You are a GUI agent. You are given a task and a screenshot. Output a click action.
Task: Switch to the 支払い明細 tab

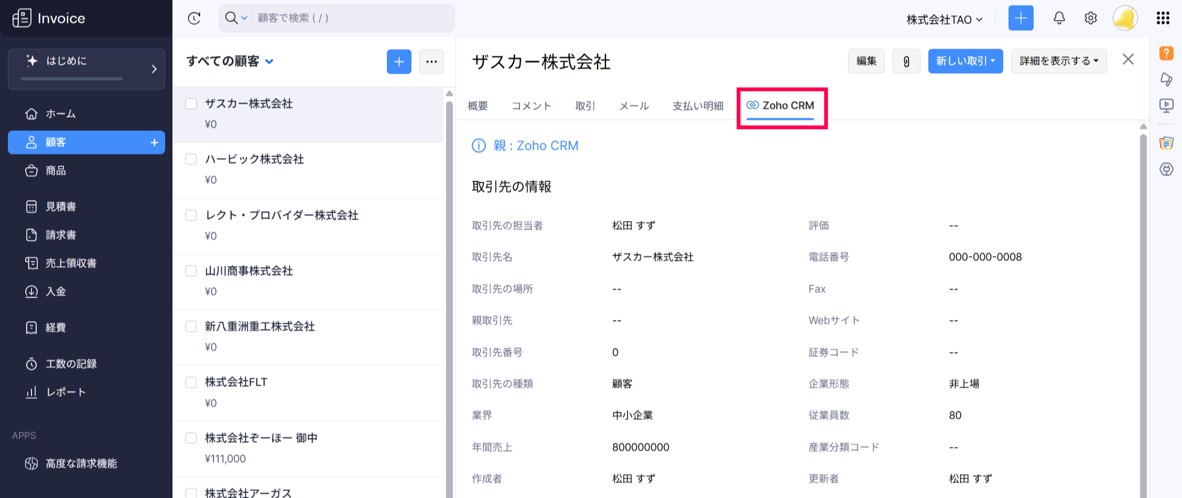698,106
